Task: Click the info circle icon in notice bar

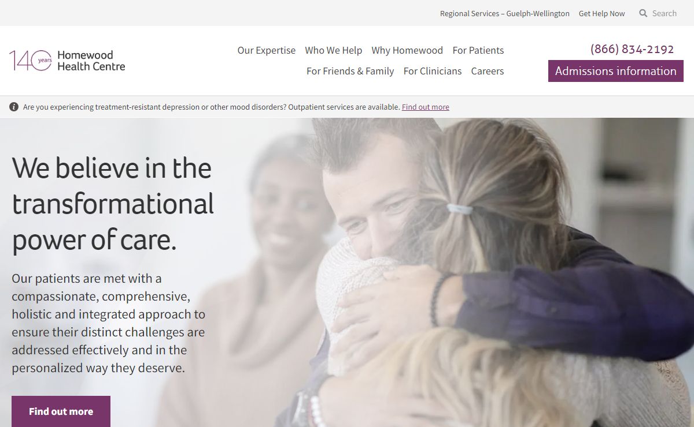Action: [x=14, y=107]
